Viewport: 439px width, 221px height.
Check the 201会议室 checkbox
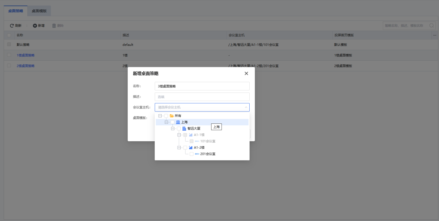click(191, 154)
